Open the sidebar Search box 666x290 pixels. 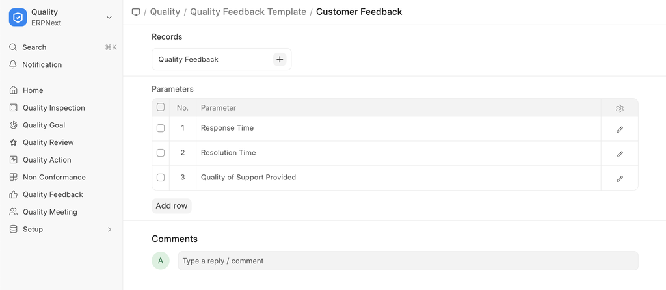(x=34, y=47)
